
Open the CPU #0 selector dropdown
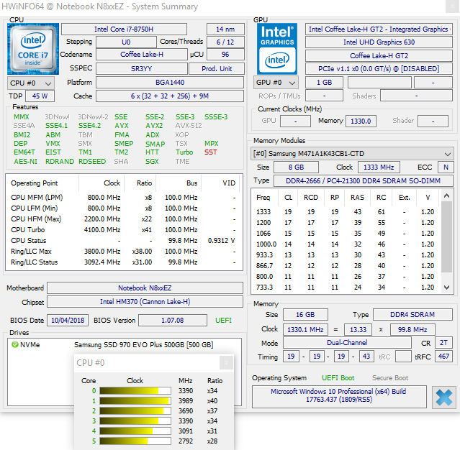tap(30, 83)
